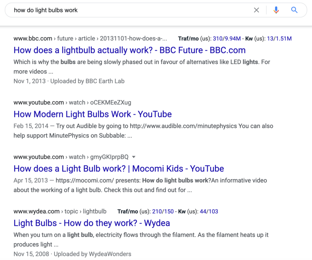This screenshot has width=312, height=260.
Task: Start voice search with the microphone icon
Action: point(276,10)
